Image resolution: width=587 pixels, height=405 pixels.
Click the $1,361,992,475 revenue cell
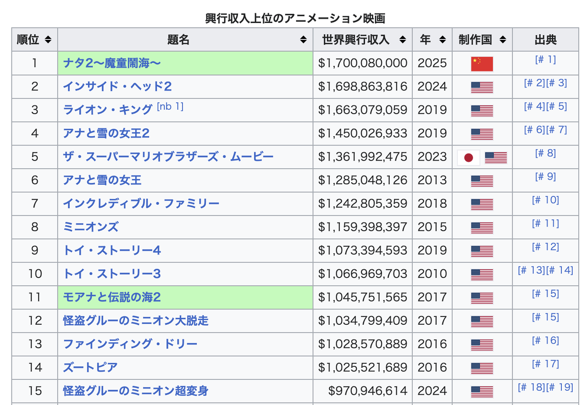point(363,156)
